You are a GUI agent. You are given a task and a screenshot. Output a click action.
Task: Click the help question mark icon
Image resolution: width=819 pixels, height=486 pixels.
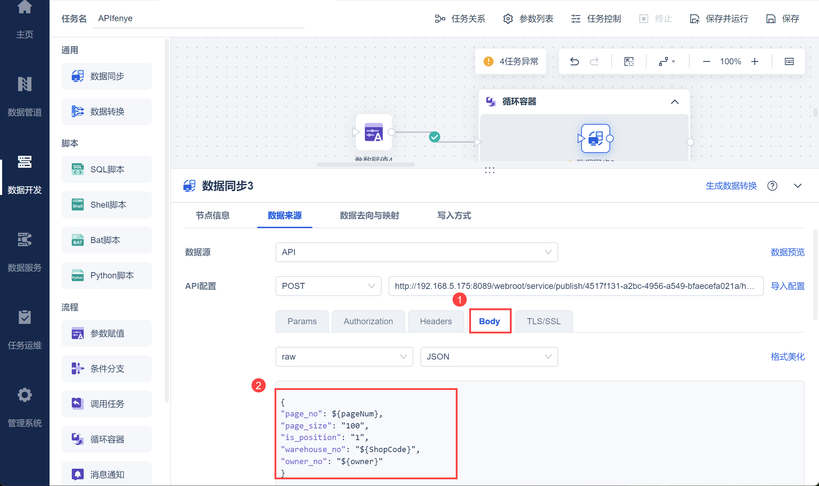pos(772,186)
